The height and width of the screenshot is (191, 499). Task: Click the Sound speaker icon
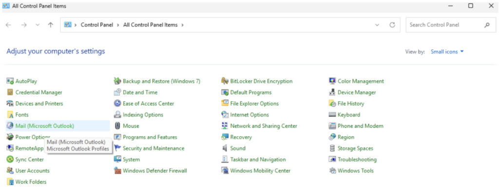225,148
